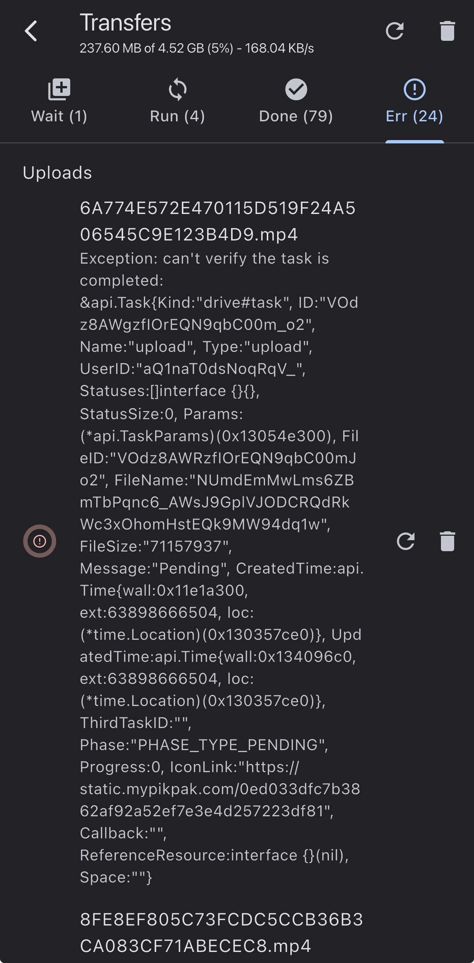Select the 8FE8EF805C73...mp4 upload entry
This screenshot has width=474, height=963.
coord(221,933)
